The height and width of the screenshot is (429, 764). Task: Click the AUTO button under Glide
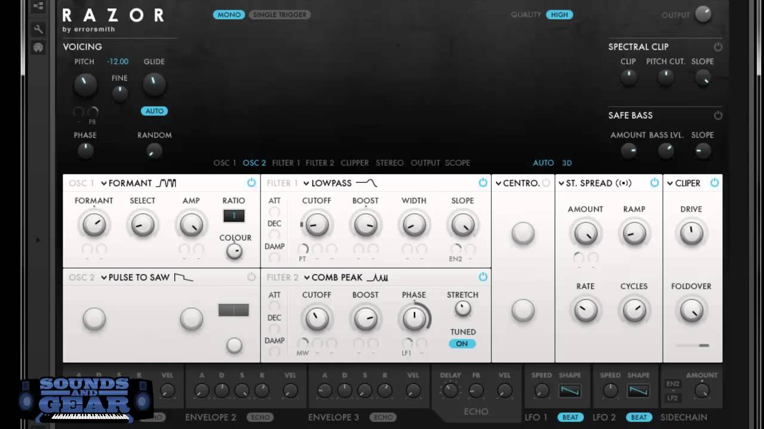[x=155, y=111]
